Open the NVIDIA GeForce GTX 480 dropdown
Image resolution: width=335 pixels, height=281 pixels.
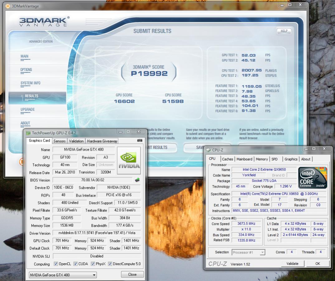(x=63, y=275)
